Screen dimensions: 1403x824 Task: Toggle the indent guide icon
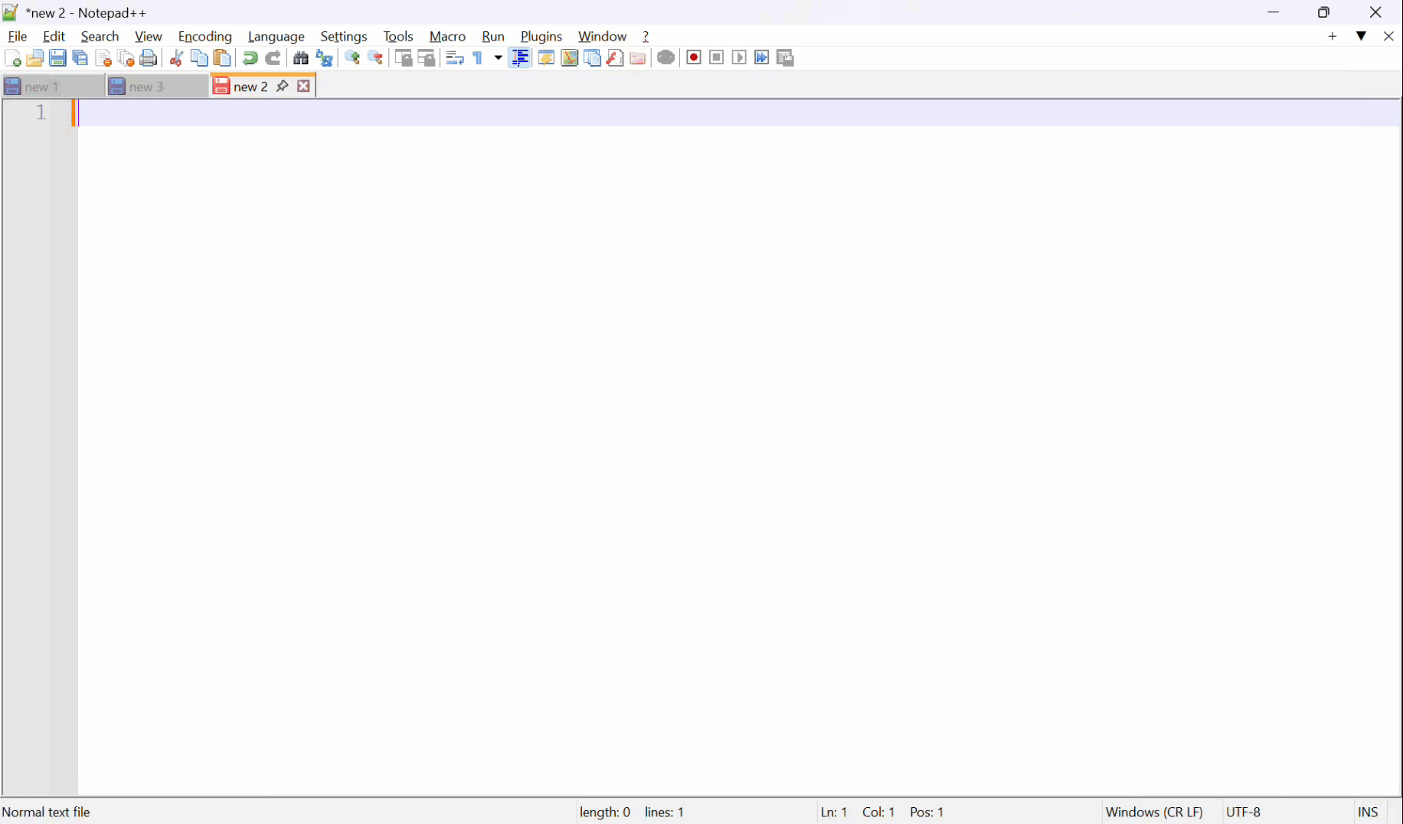coord(520,58)
